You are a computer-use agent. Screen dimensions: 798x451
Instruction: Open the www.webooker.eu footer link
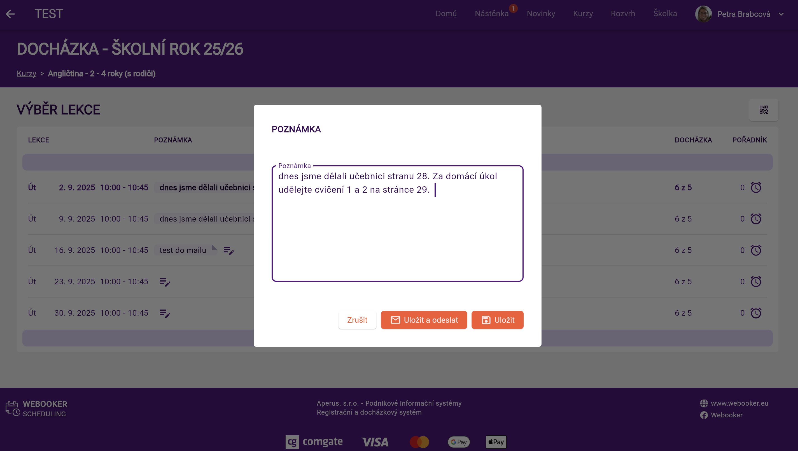tap(739, 403)
